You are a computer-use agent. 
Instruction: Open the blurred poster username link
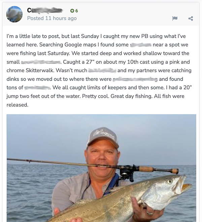[x=45, y=10]
